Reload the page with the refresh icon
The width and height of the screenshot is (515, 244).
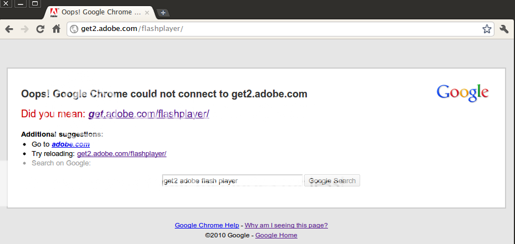(x=40, y=29)
